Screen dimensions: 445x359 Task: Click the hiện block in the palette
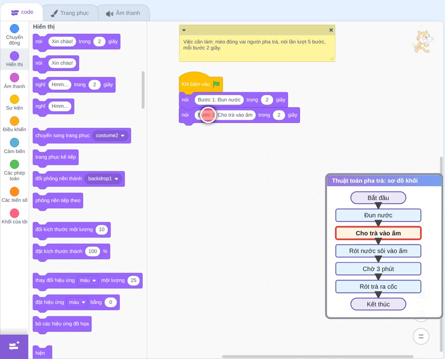pyautogui.click(x=42, y=352)
